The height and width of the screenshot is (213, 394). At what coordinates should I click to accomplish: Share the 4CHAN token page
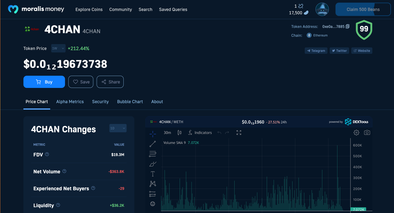click(x=110, y=82)
